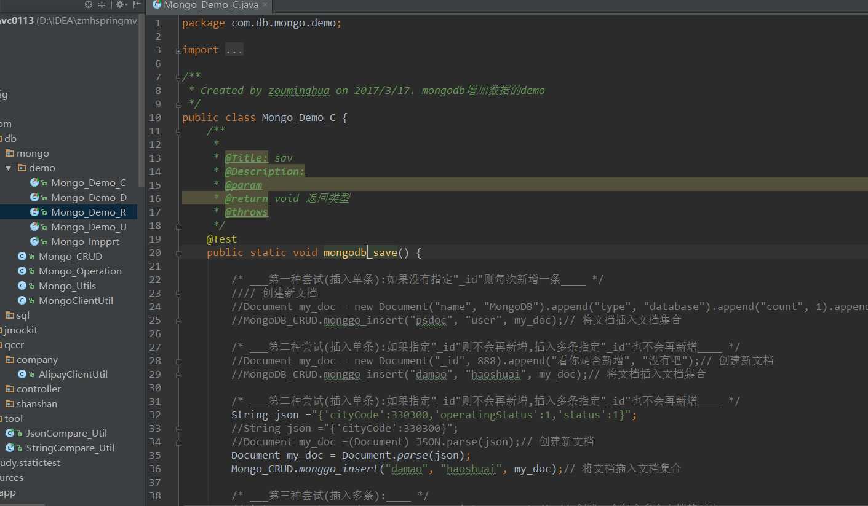Screen dimensions: 868x506
Task: Select the shanshan package folder
Action: (x=37, y=403)
